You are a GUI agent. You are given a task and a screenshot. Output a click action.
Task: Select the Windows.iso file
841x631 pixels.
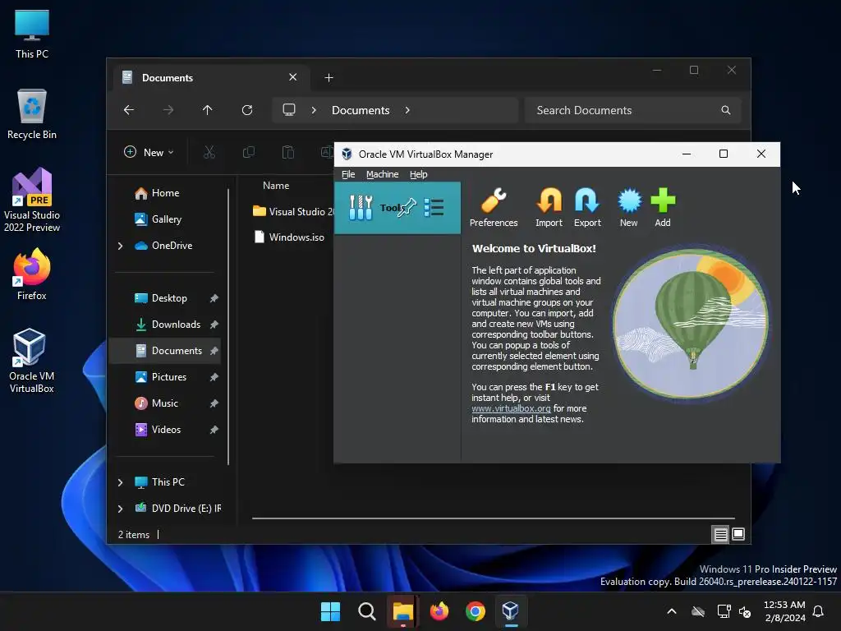(x=290, y=237)
